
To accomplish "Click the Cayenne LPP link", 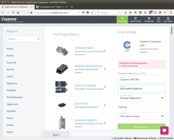I will click(x=139, y=73).
